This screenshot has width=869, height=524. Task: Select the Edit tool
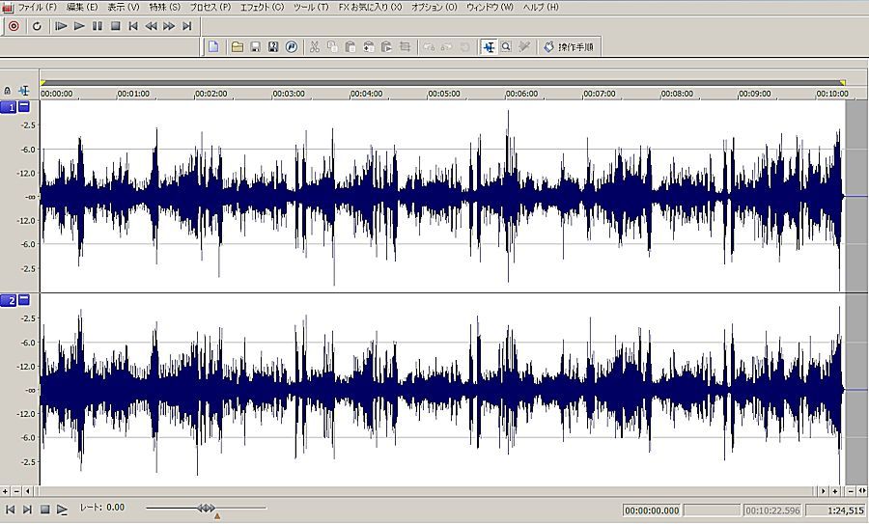489,47
